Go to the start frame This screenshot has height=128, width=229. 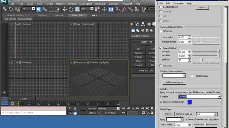tap(123, 108)
